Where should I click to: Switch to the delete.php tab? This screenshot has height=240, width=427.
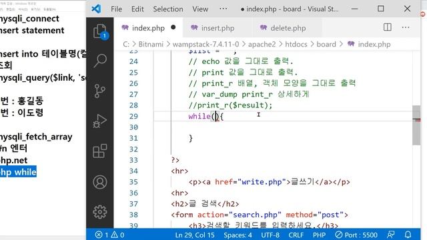point(288,28)
